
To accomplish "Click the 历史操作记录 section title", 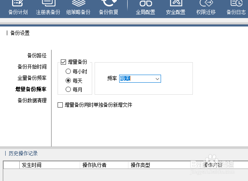I will pyautogui.click(x=23, y=153).
